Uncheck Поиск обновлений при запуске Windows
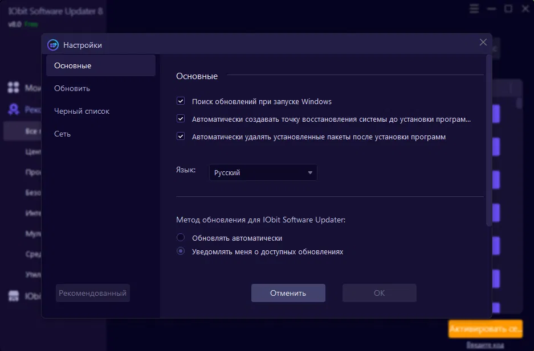Viewport: 534px width, 351px height. (x=181, y=101)
